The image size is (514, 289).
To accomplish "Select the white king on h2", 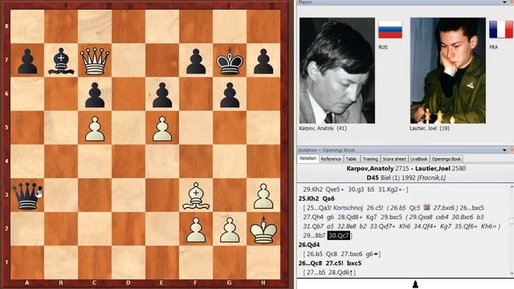I will pos(263,230).
